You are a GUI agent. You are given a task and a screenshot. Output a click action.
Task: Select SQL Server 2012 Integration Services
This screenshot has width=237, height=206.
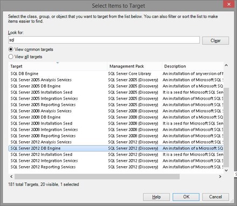(116, 161)
